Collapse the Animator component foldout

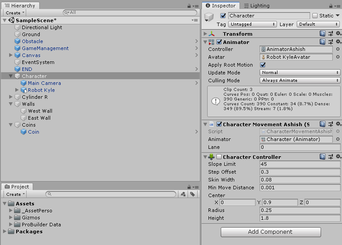pyautogui.click(x=205, y=42)
